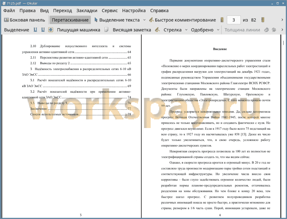Click the pencil icon before Стрелка
287x219 pixels.
coord(157,30)
